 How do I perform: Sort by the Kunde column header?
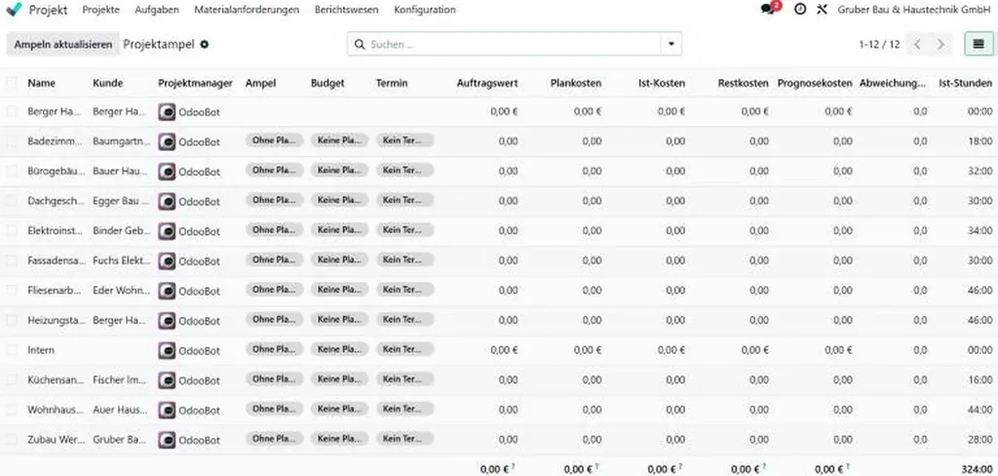pos(107,83)
